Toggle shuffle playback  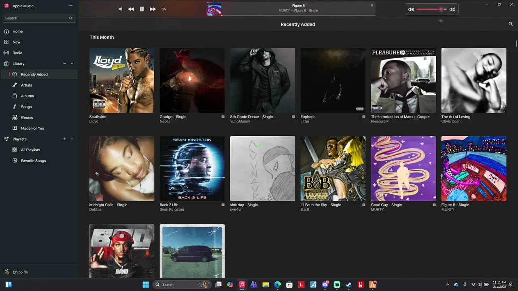120,9
